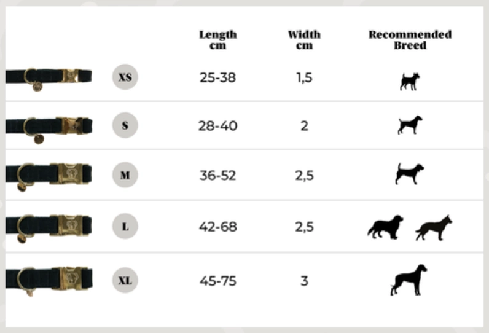Click the XL width value 3
This screenshot has height=333, width=489.
[x=304, y=281]
